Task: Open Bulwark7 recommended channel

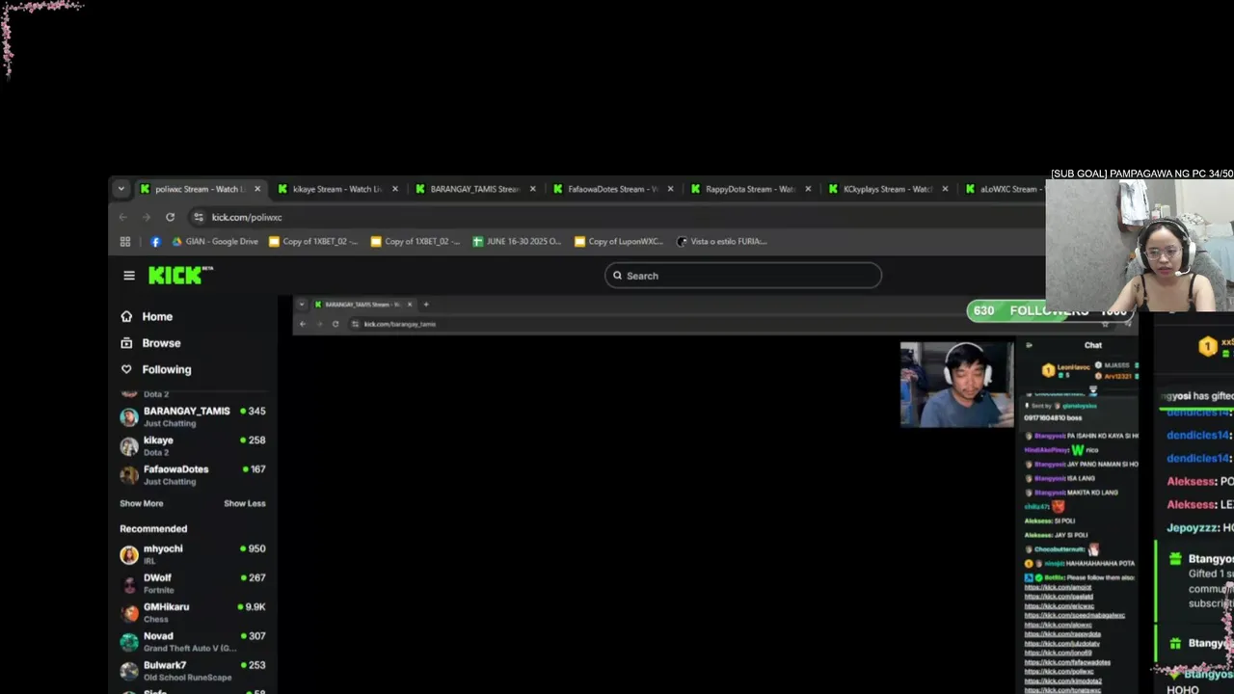Action: [x=193, y=670]
